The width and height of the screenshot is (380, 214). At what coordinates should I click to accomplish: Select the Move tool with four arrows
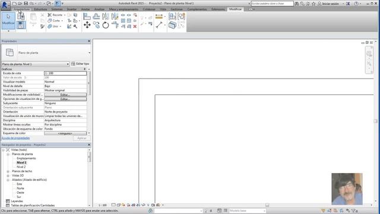click(x=87, y=25)
